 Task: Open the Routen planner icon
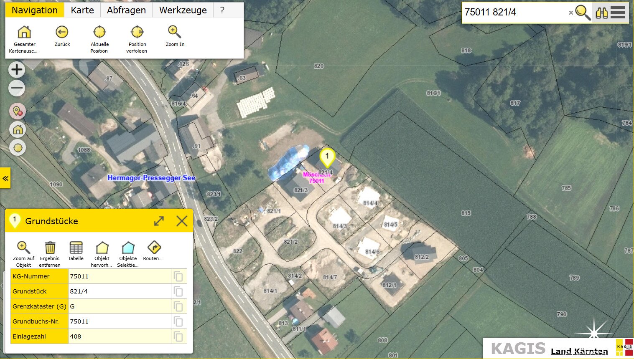154,248
